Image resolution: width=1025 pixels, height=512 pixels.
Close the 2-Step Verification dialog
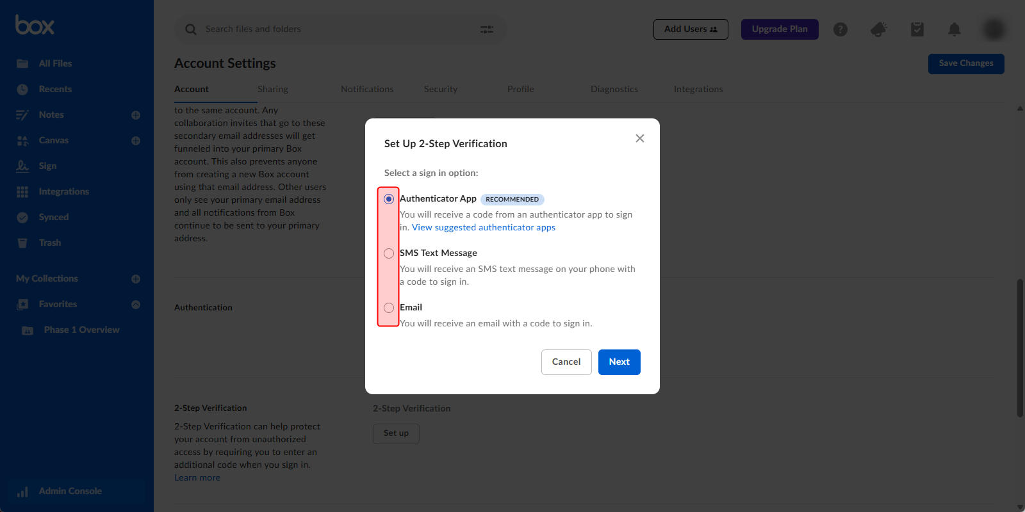639,138
